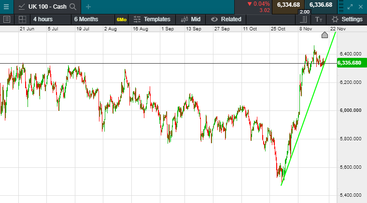
Task: Open the hamburger main menu
Action: pos(6,6)
